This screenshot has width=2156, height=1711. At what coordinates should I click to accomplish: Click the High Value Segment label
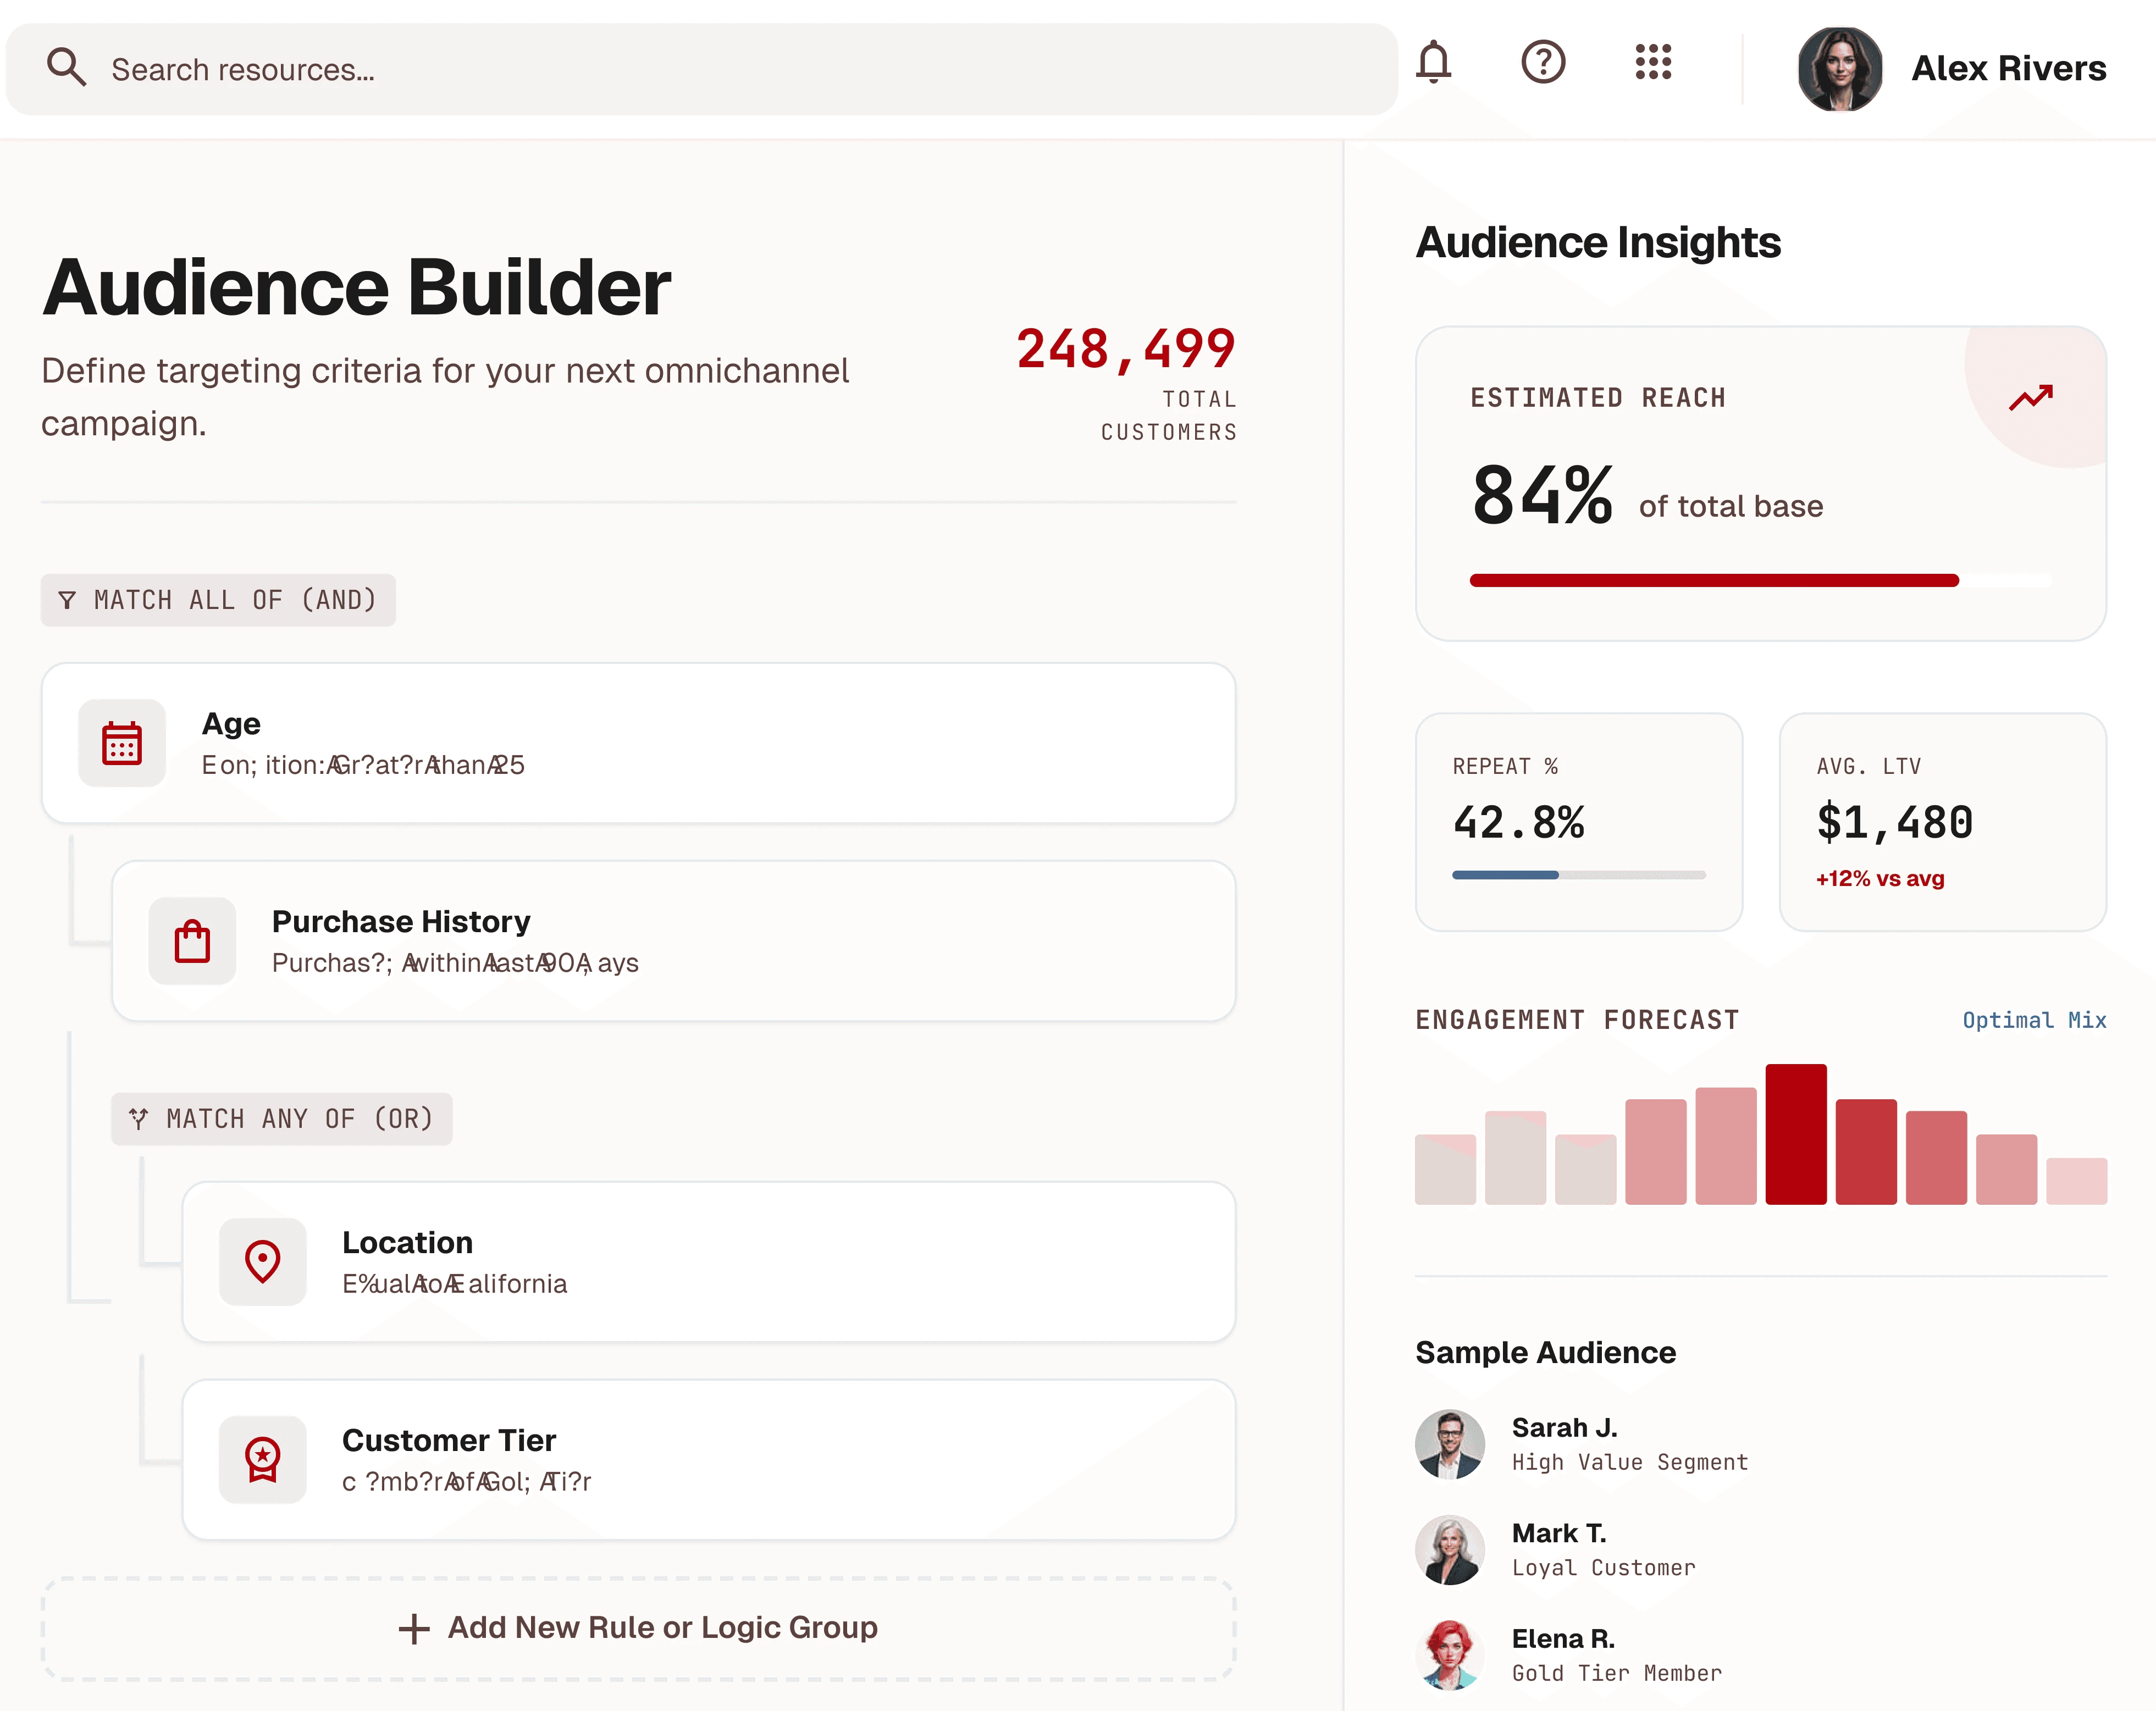click(1630, 1462)
